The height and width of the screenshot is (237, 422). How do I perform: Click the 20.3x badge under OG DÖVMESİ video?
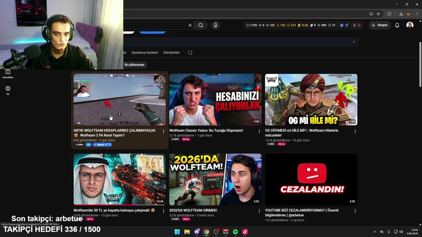[x=281, y=144]
